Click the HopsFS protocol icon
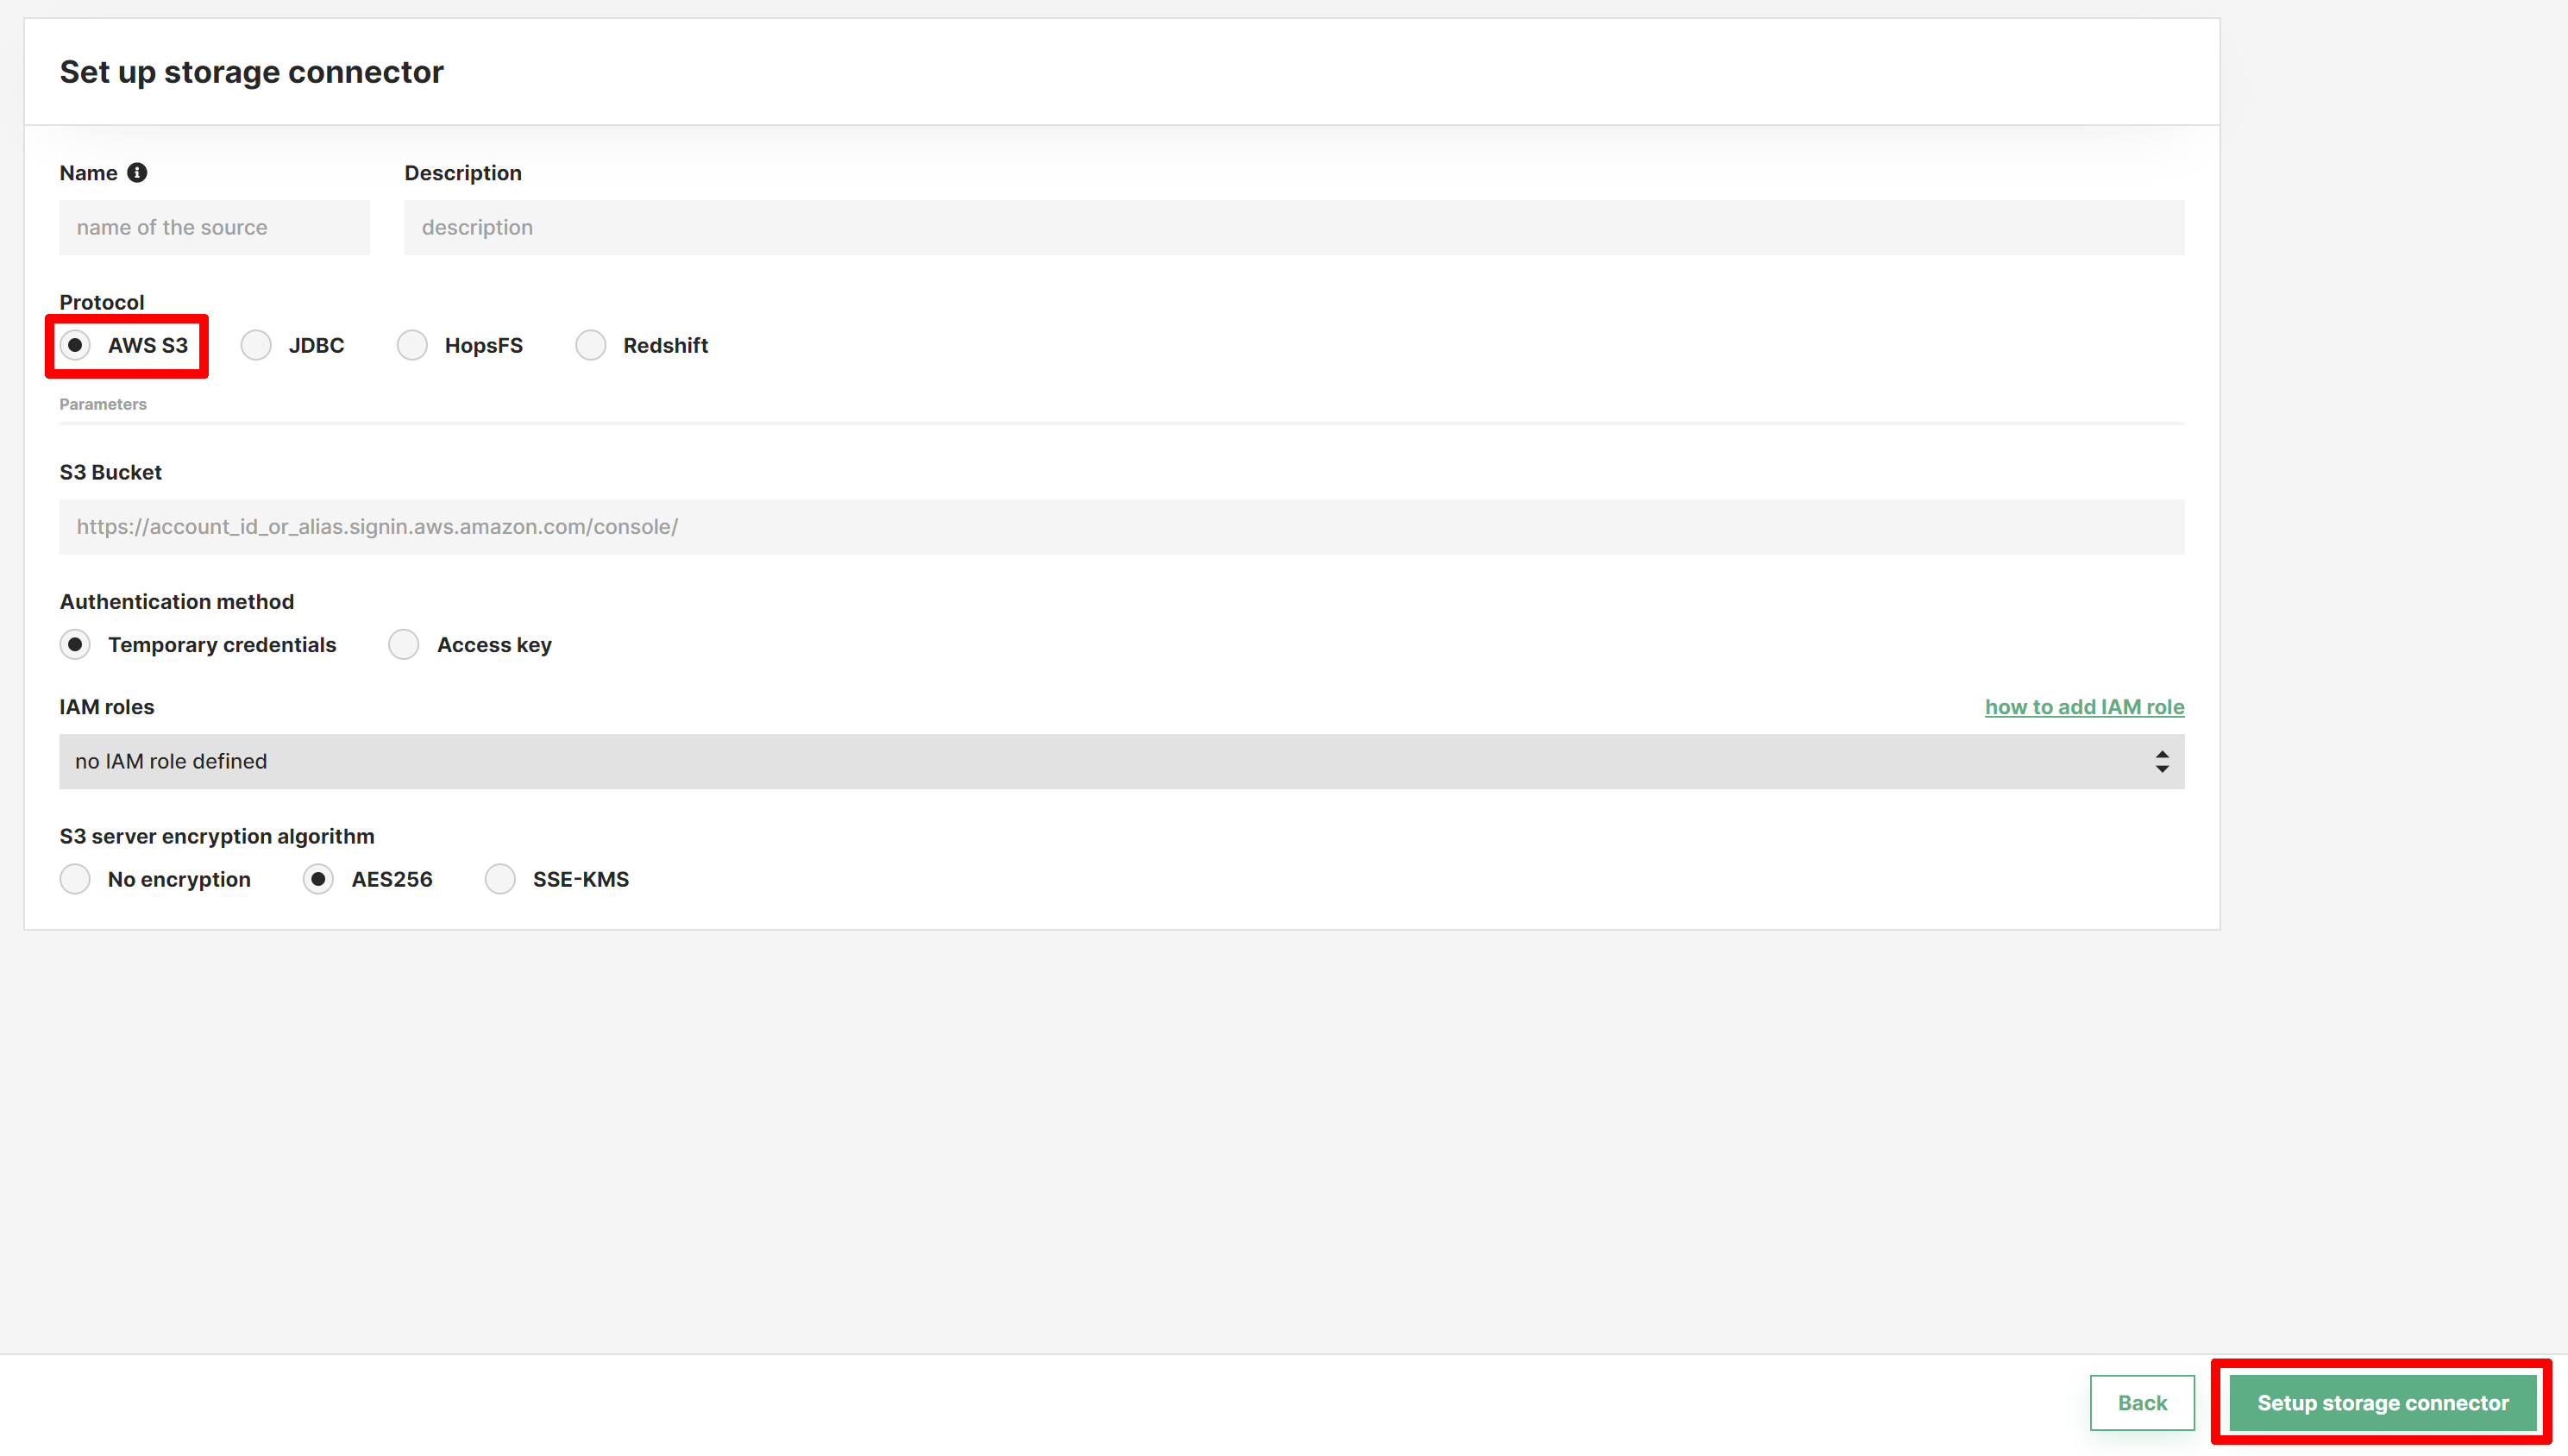2568x1456 pixels. click(x=411, y=343)
